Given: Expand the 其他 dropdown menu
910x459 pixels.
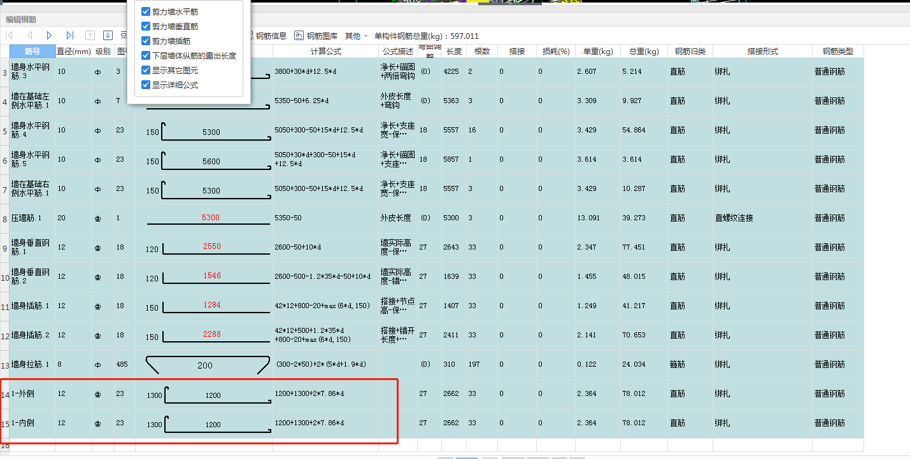Looking at the screenshot, I should [356, 36].
